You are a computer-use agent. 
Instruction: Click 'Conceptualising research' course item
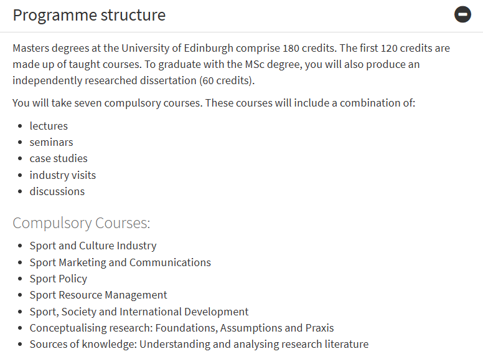click(x=182, y=328)
